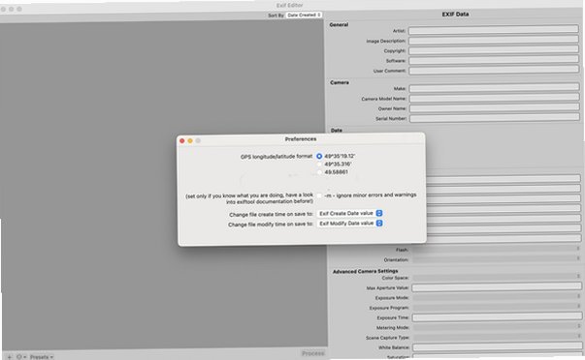Screen dimensions: 585x360
Task: Click into the White Balance field
Action: (x=498, y=347)
